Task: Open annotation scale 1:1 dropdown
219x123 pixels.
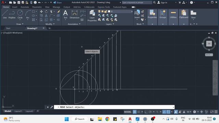Action: coord(189,112)
